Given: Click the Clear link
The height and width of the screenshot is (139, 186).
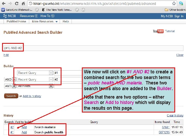Looking at the screenshot, I should (x=180, y=55).
